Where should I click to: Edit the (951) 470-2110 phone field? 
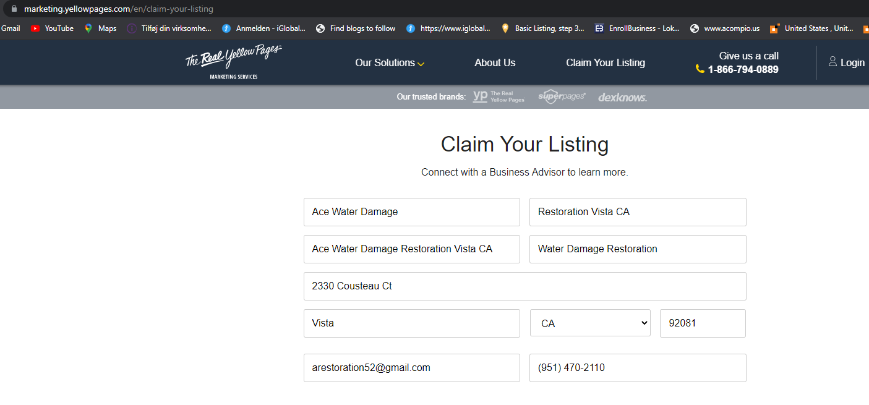pos(638,368)
